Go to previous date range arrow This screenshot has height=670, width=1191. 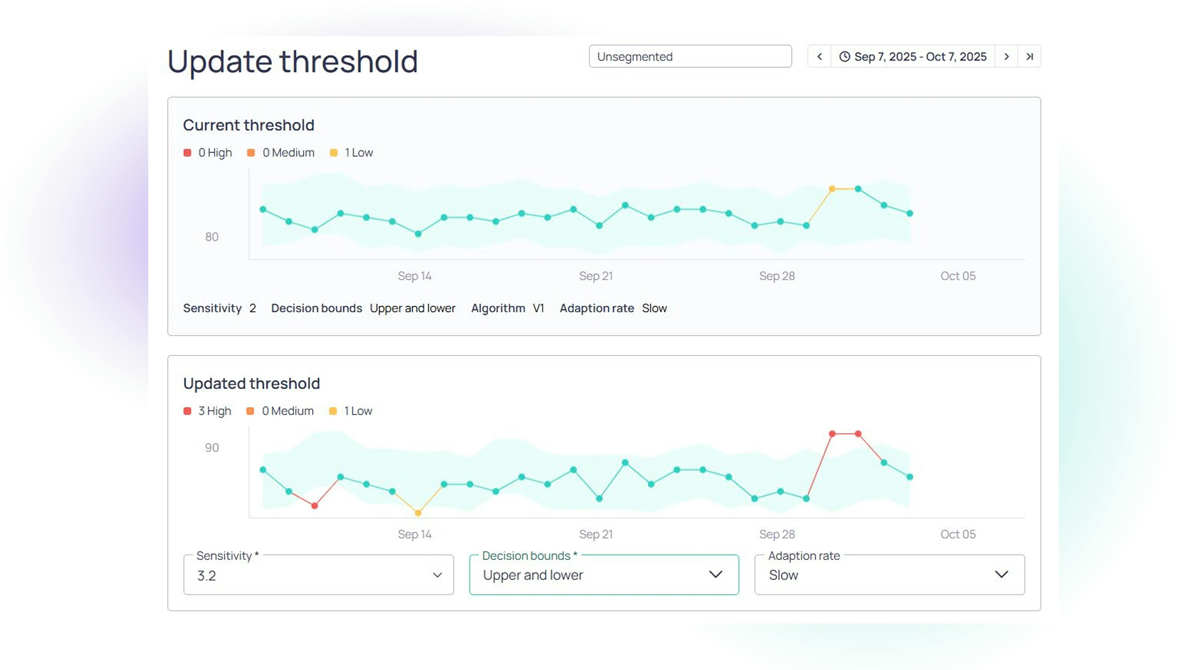(x=819, y=56)
